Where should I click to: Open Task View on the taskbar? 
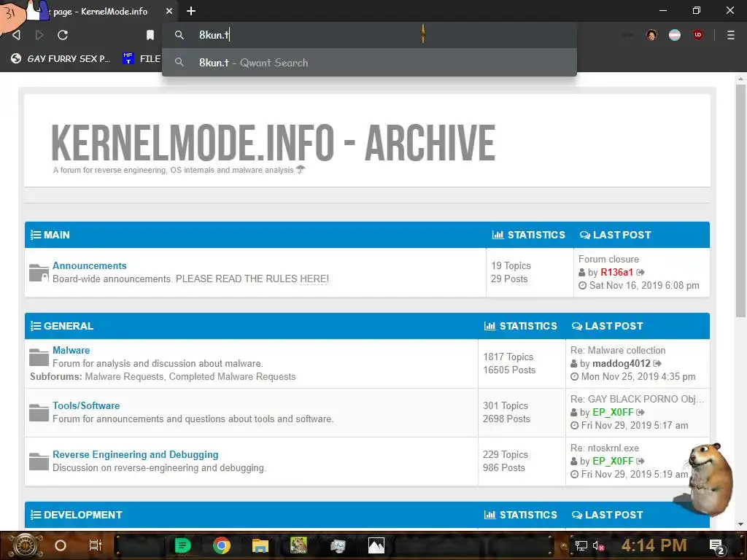pyautogui.click(x=96, y=545)
